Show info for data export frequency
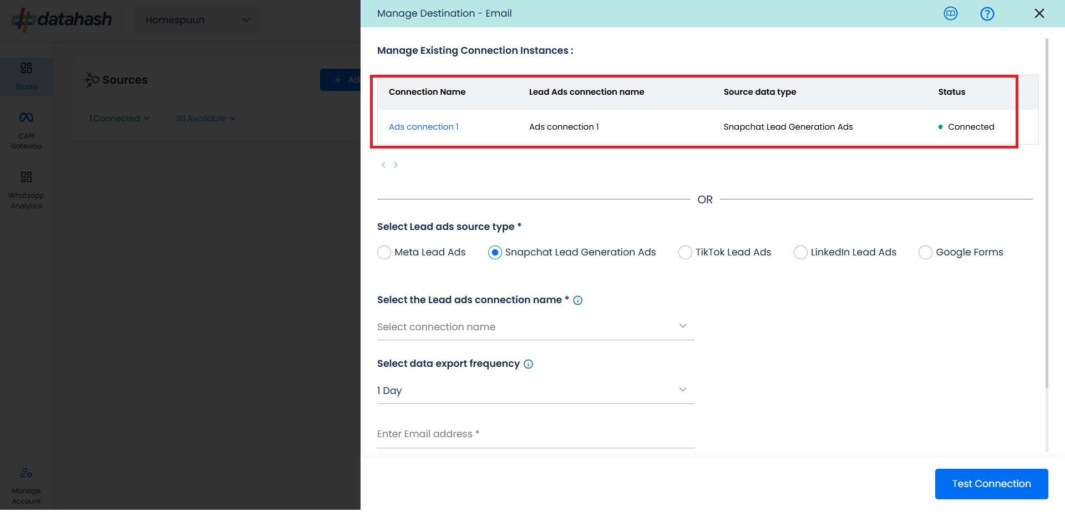The height and width of the screenshot is (512, 1065). point(529,364)
